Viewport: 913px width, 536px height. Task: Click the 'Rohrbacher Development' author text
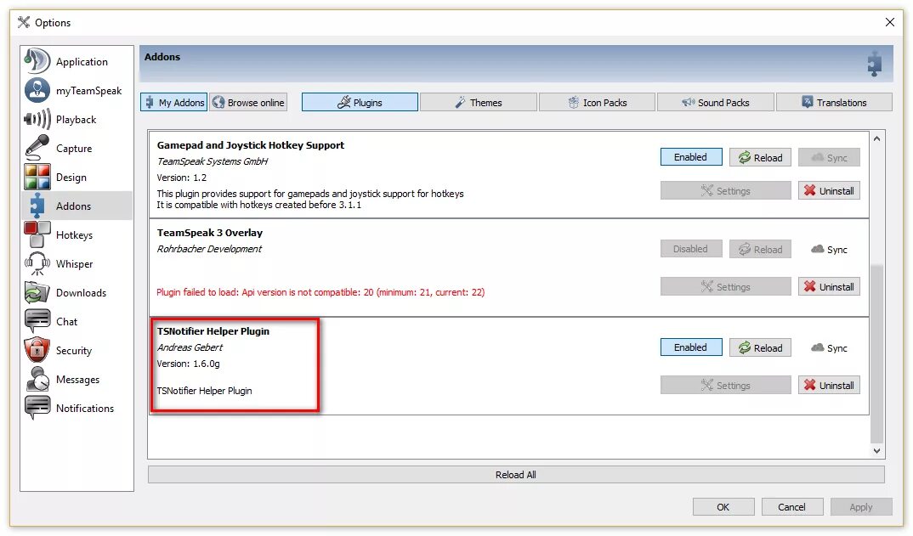pos(209,249)
